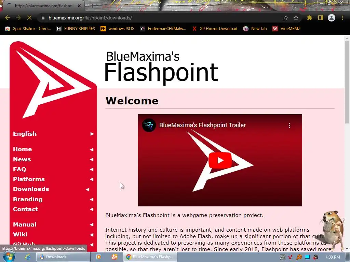Open the VineMEMZ bookmark
This screenshot has width=350, height=262.
[286, 29]
